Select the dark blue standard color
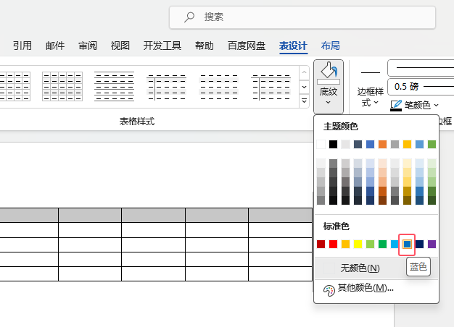This screenshot has width=454, height=327. pos(419,244)
